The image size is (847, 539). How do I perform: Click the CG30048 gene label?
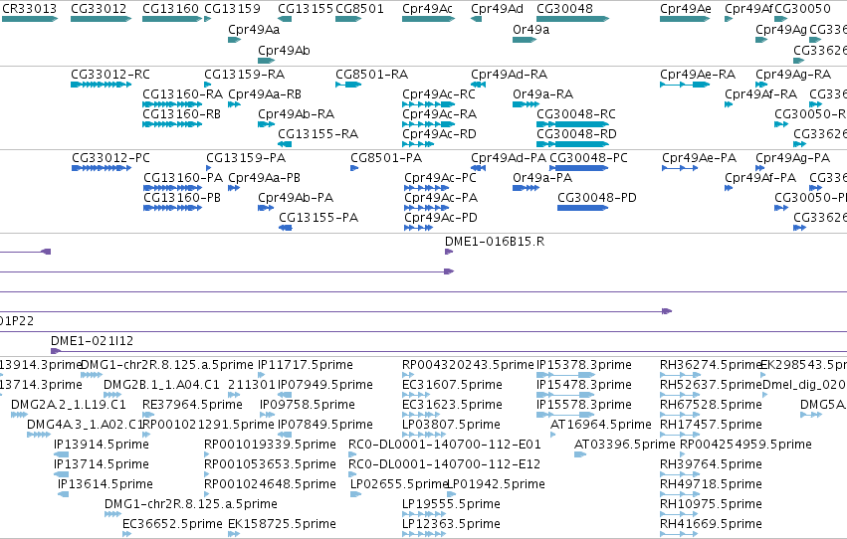tap(564, 9)
